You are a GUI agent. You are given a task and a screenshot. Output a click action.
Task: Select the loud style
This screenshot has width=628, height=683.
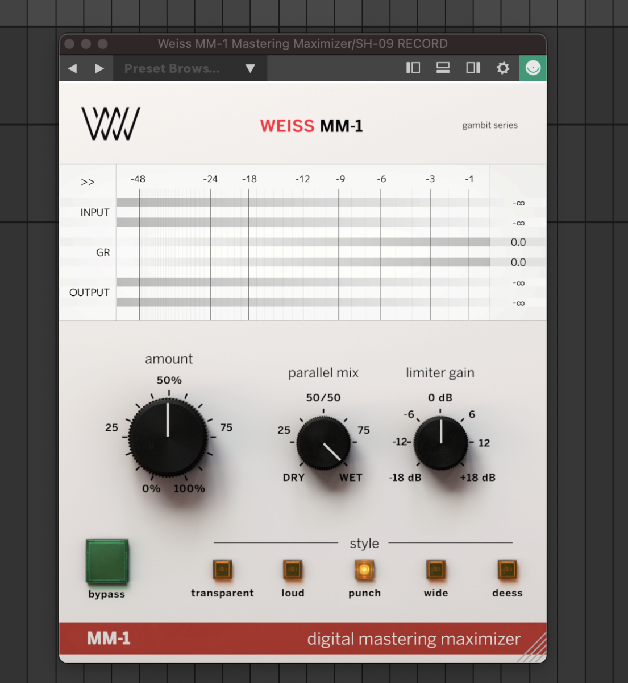(293, 570)
